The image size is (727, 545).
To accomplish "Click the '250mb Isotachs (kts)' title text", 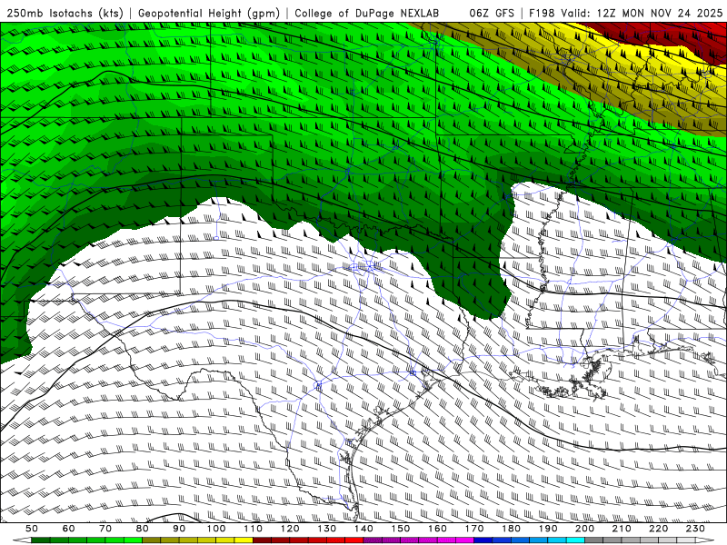I will pyautogui.click(x=65, y=13).
